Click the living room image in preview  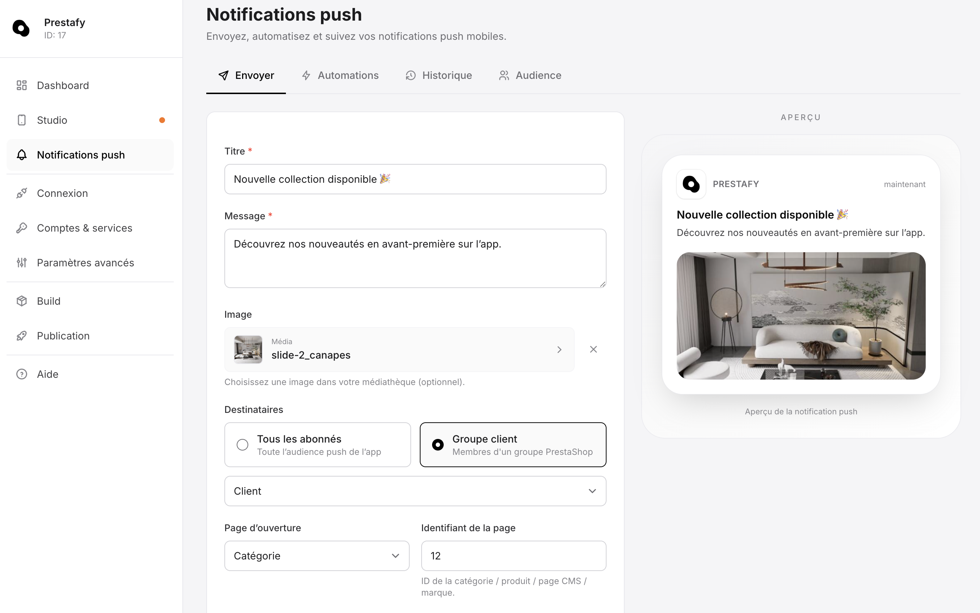tap(801, 316)
